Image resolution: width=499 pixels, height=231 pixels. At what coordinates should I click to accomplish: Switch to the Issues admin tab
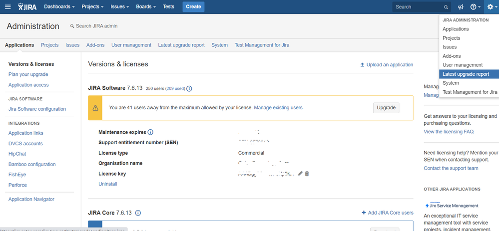point(72,45)
